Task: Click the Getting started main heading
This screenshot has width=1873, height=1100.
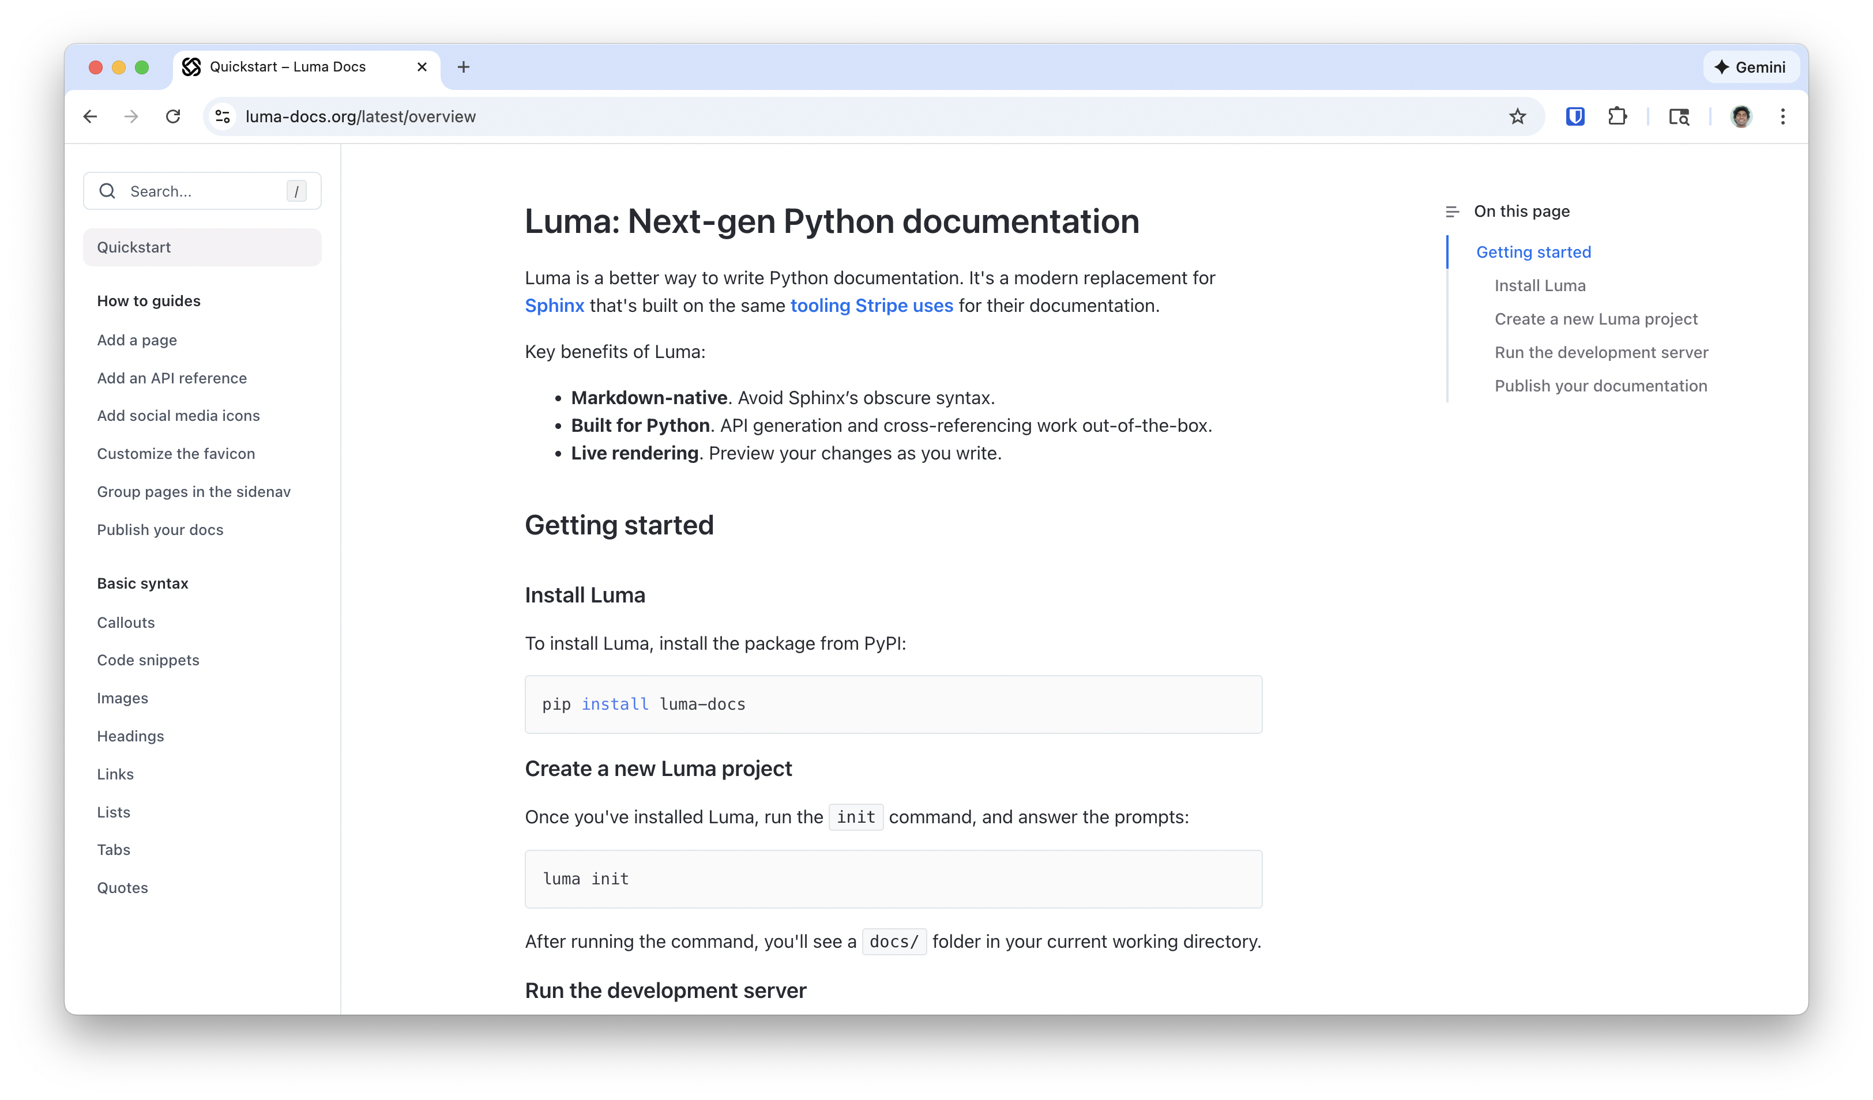Action: tap(619, 525)
